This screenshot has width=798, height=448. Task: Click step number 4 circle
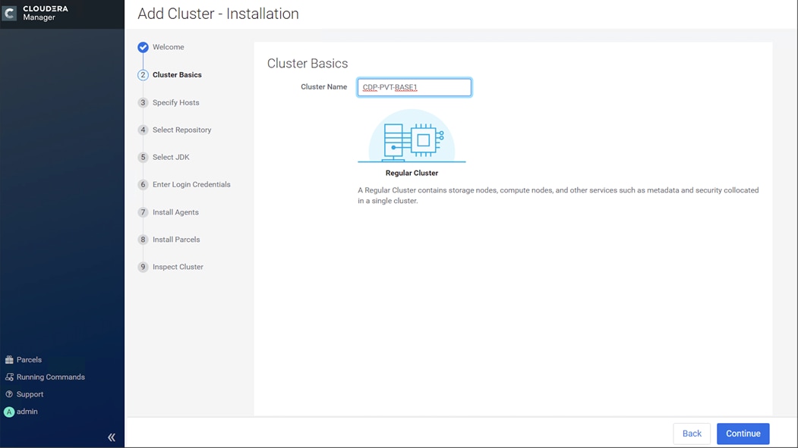(x=143, y=130)
